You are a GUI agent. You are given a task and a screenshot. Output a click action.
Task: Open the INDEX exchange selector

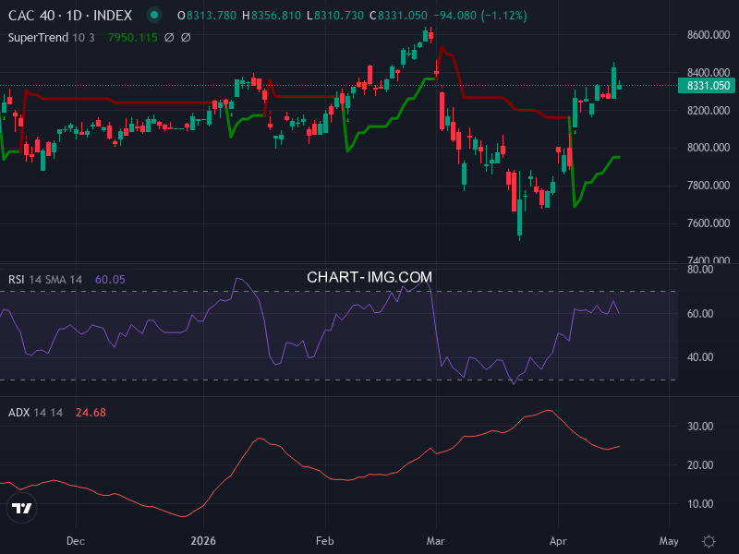(114, 15)
